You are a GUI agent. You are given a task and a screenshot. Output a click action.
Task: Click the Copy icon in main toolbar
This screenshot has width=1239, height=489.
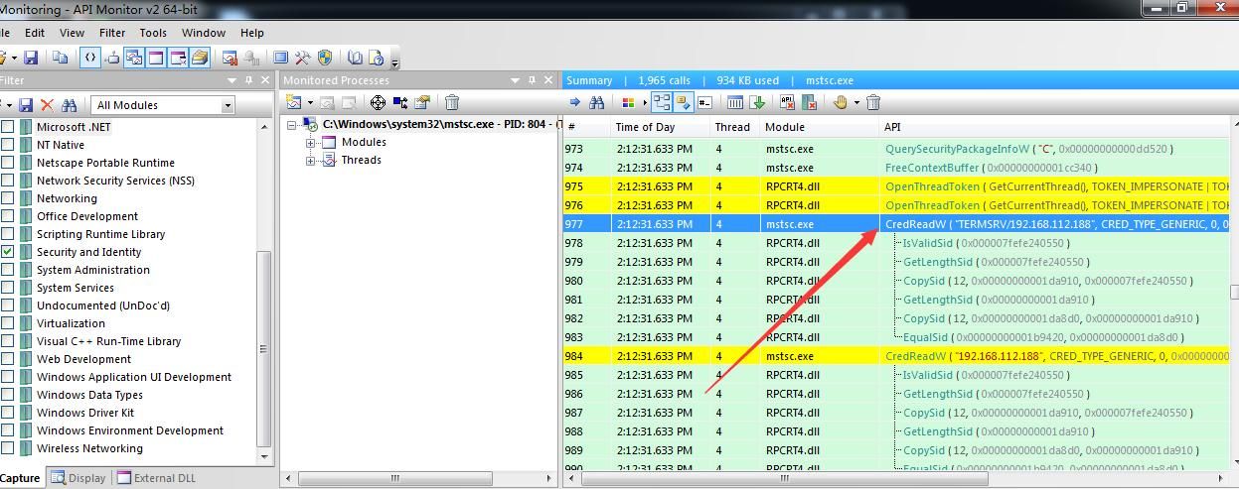60,58
